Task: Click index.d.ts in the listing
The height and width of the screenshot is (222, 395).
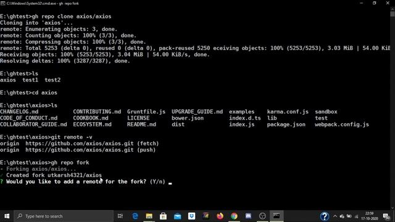Action: (244, 118)
